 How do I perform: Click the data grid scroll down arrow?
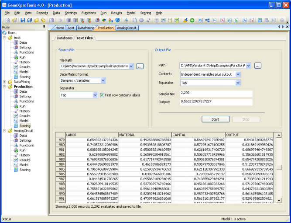click(x=279, y=200)
